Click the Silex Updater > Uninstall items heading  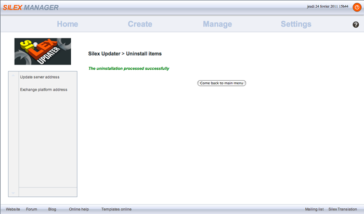(x=125, y=54)
